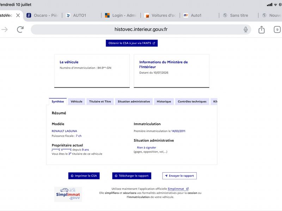Show the Historique tab

click(164, 102)
